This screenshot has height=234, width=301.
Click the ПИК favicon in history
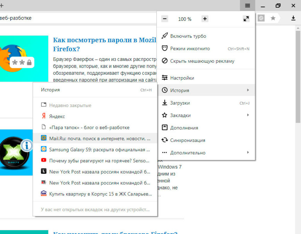pyautogui.click(x=44, y=193)
